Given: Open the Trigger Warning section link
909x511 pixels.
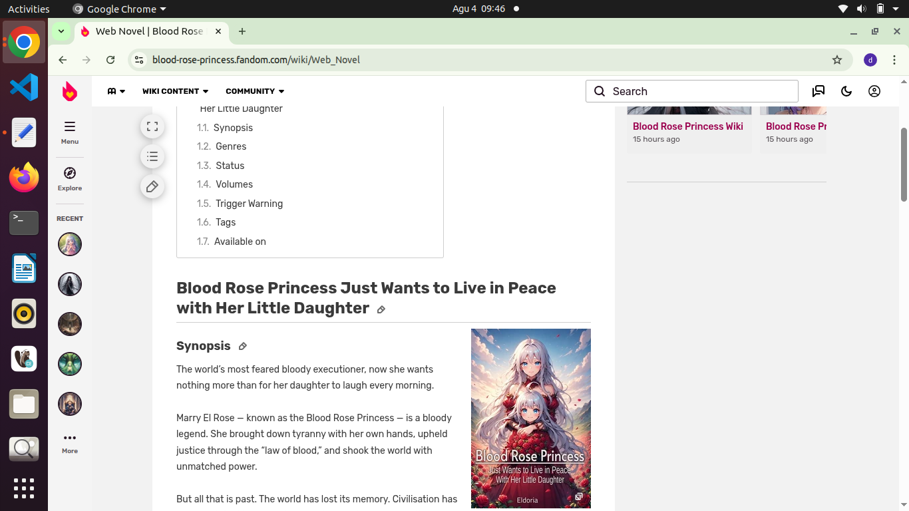Looking at the screenshot, I should click(x=248, y=204).
